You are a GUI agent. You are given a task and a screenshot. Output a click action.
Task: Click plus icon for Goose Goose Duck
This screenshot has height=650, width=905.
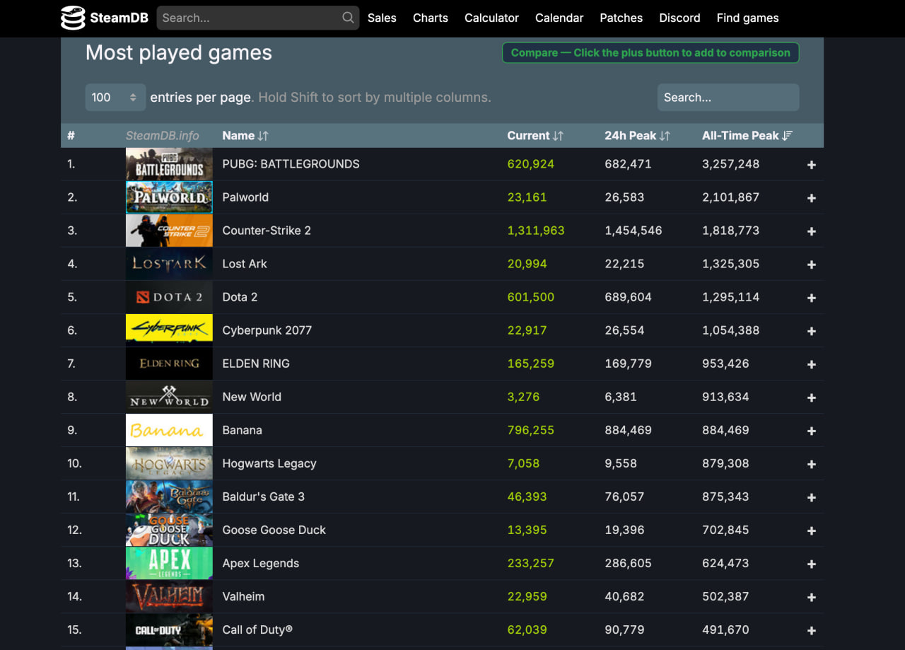click(x=812, y=530)
